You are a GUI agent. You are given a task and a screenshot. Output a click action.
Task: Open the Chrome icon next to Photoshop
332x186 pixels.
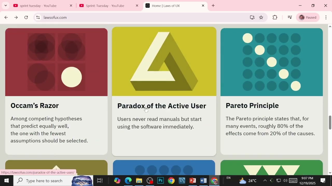click(171, 181)
